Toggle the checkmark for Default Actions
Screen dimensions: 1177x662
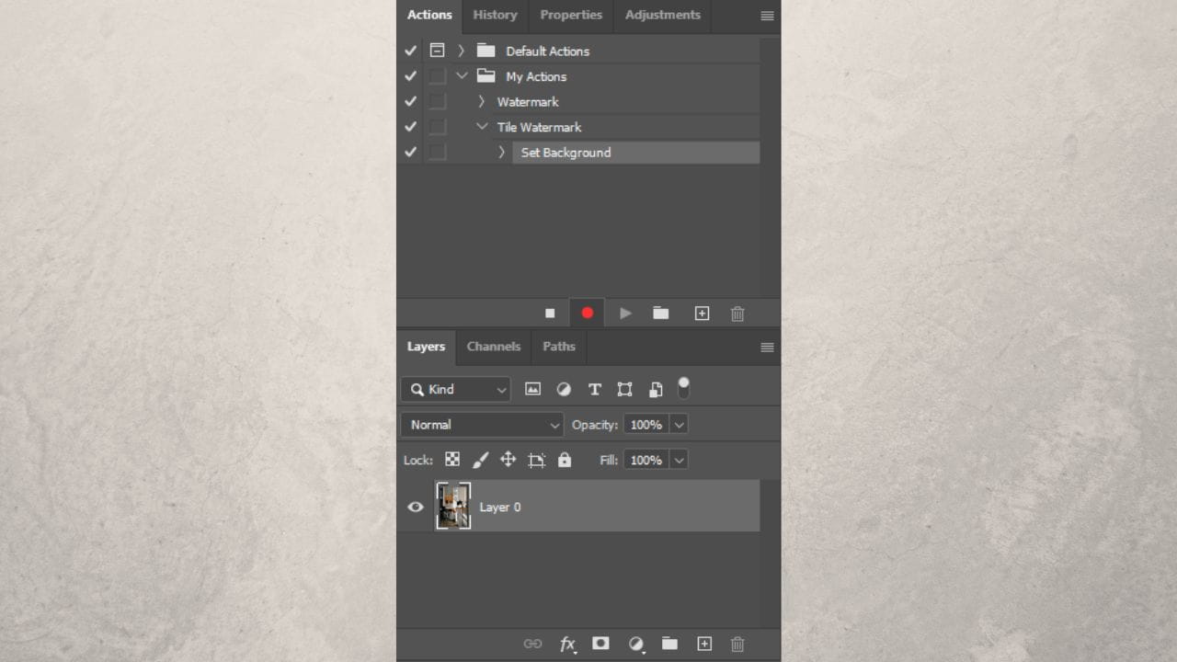(410, 51)
